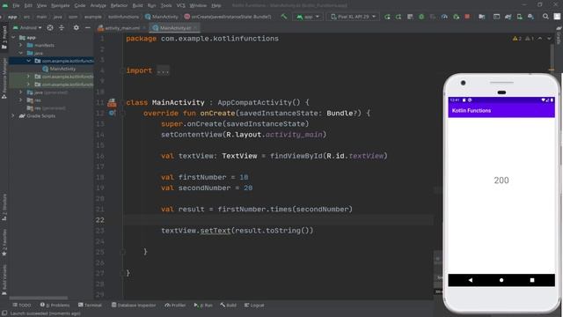This screenshot has height=317, width=563.
Task: Expand the Gradle Scripts node
Action: click(x=13, y=116)
